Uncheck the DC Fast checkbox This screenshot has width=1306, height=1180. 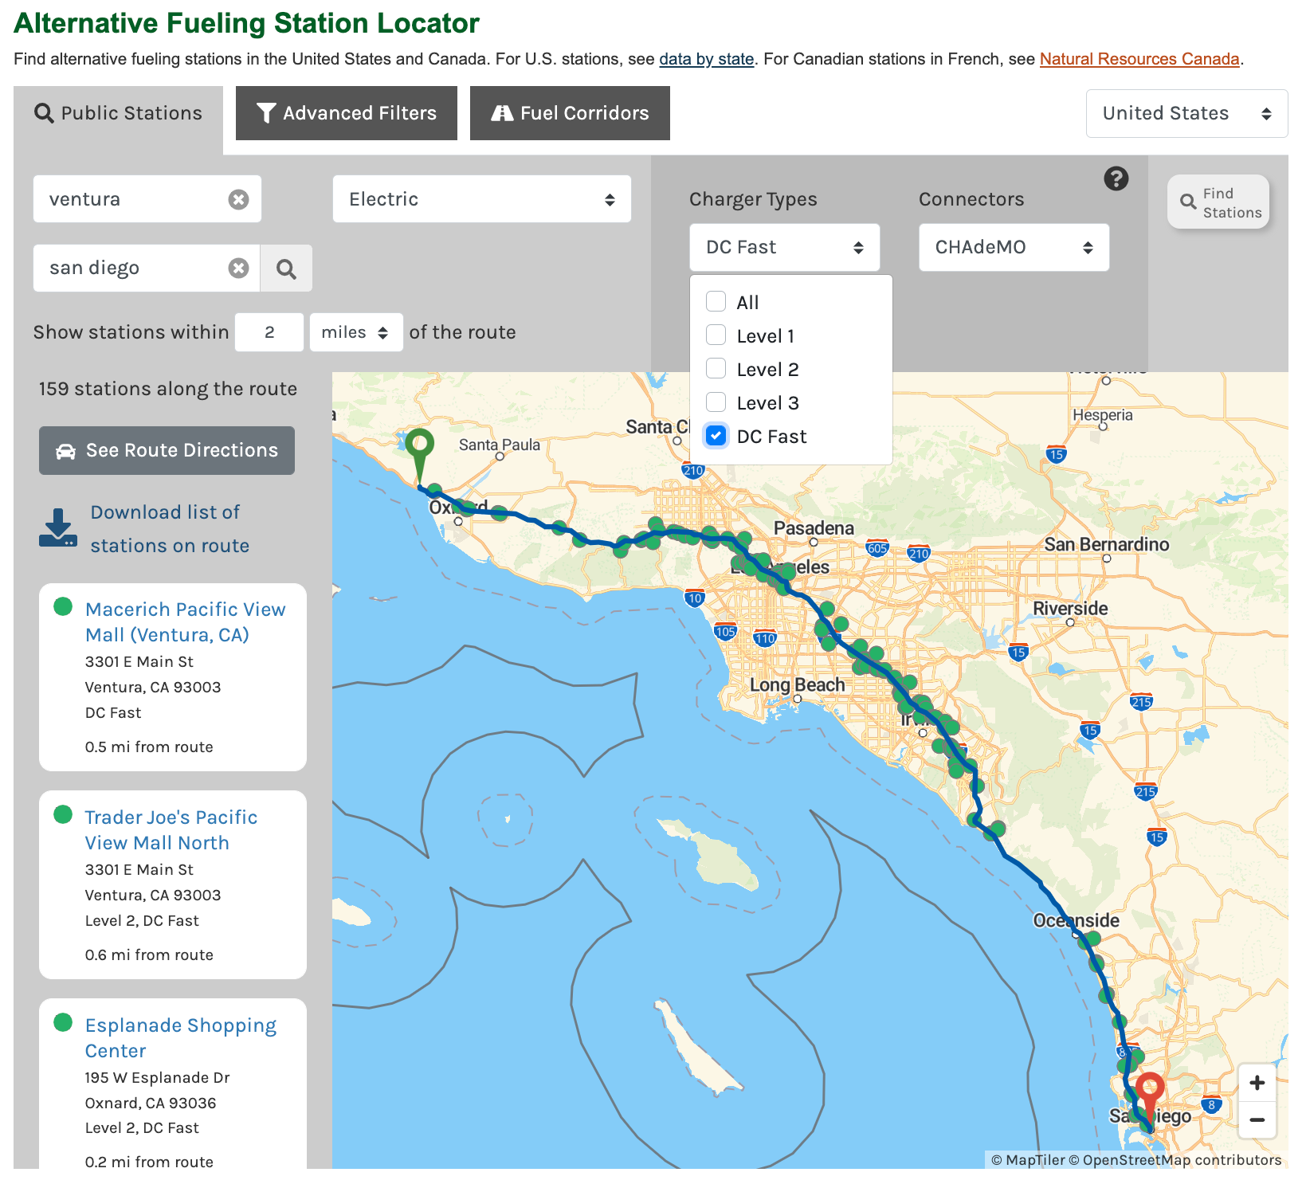716,435
